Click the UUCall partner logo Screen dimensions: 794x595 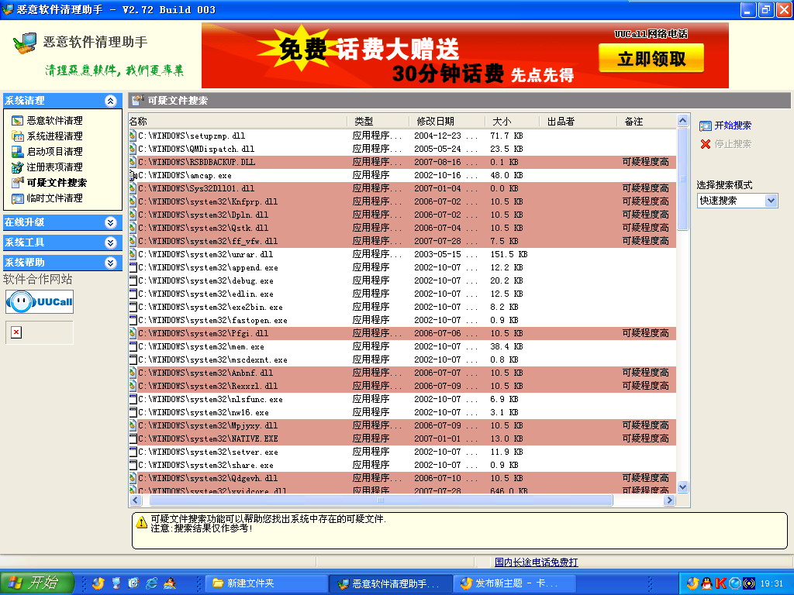click(x=40, y=302)
